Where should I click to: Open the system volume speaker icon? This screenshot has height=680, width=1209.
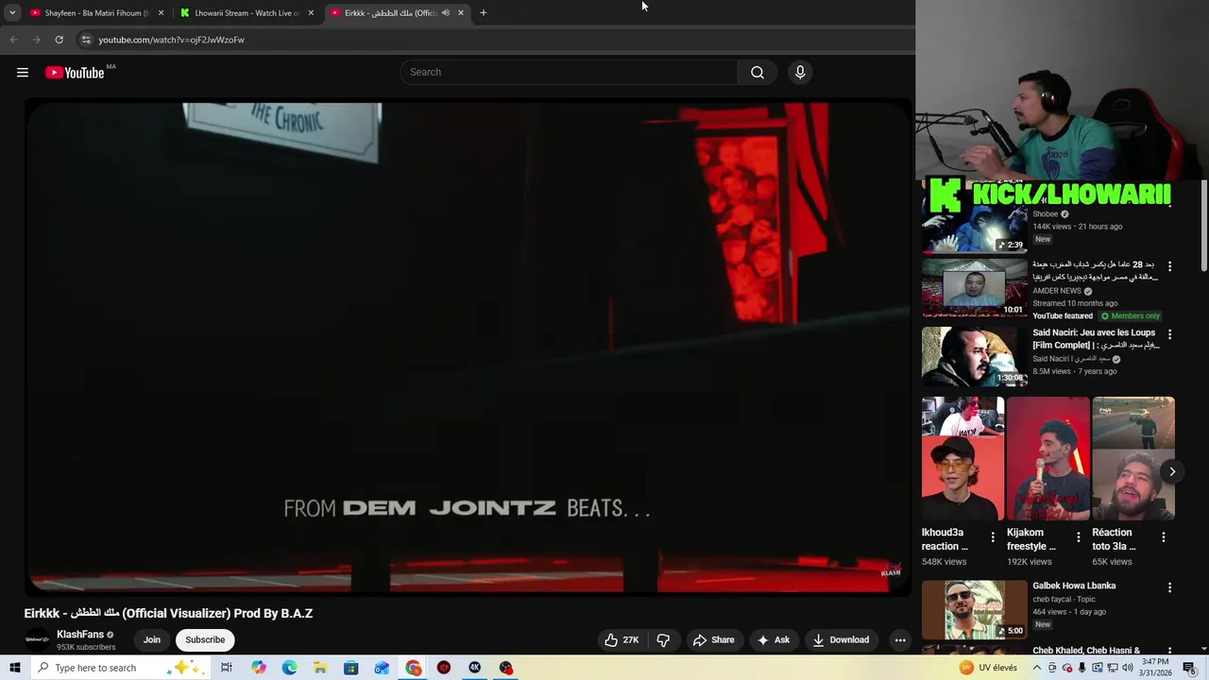click(1128, 668)
